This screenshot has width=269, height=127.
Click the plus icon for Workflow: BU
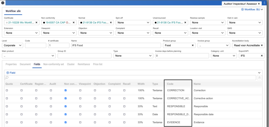tap(242, 9)
